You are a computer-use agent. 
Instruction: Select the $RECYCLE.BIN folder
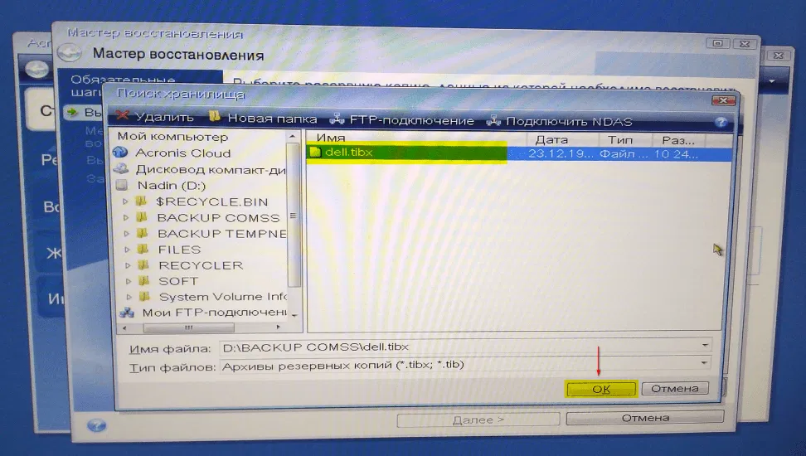point(211,201)
